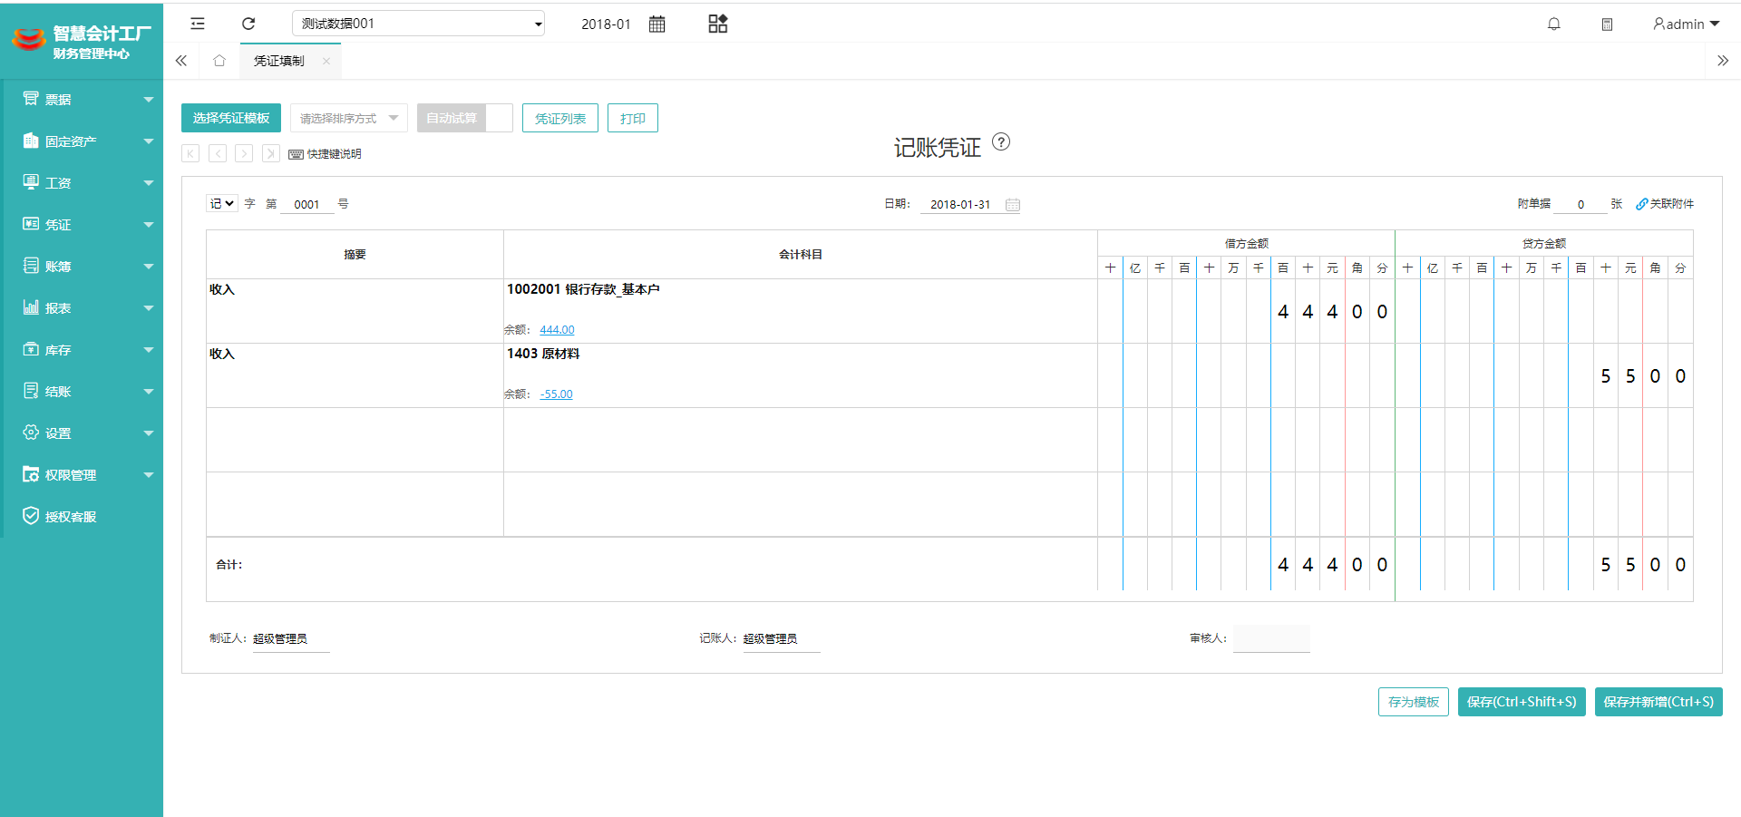Collapse the sidebar with the menu-fold icon
The image size is (1741, 817).
[198, 24]
